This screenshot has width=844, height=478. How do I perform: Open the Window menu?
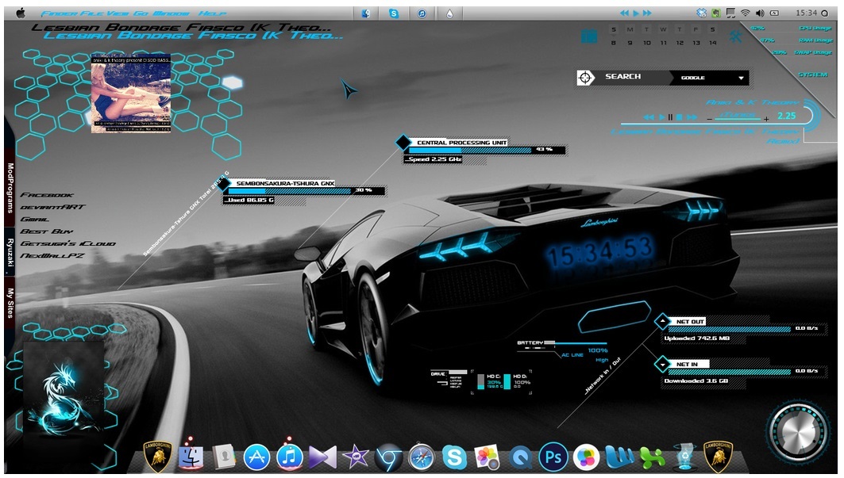click(171, 13)
